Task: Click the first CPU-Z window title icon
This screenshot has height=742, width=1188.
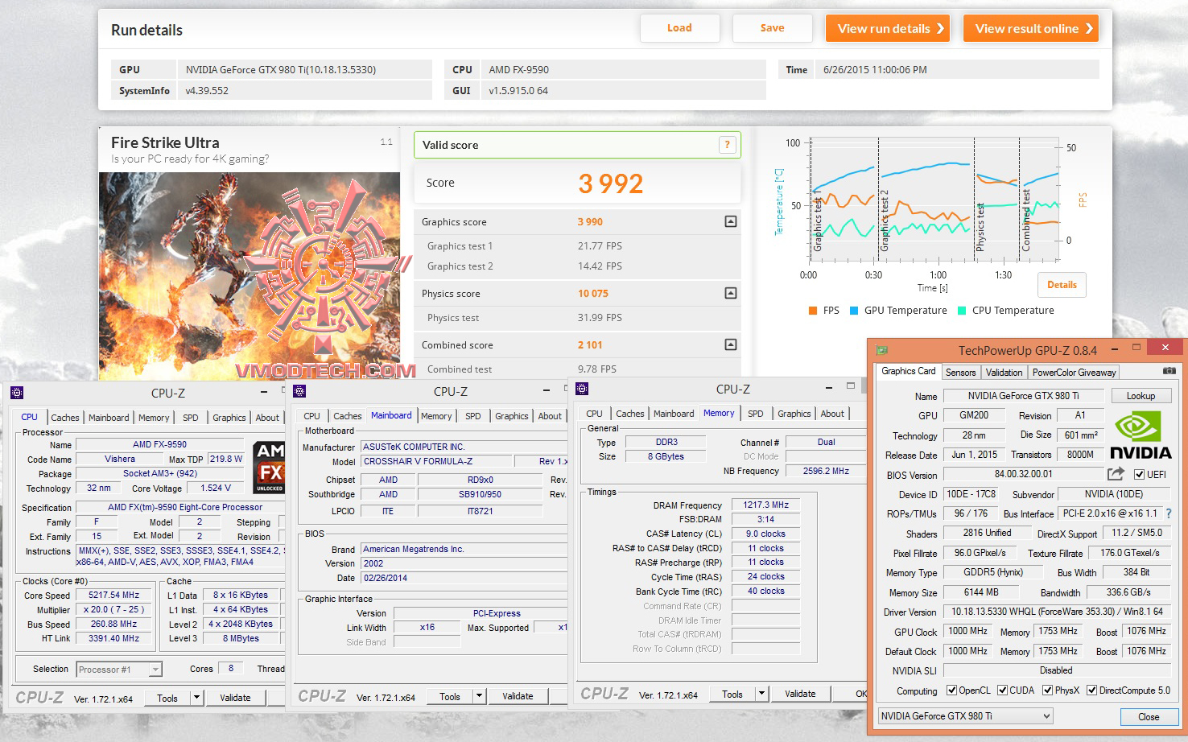Action: pos(17,393)
